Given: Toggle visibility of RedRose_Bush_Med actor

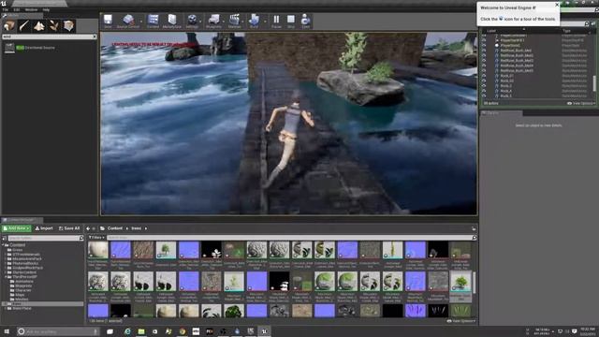Looking at the screenshot, I should tap(484, 51).
